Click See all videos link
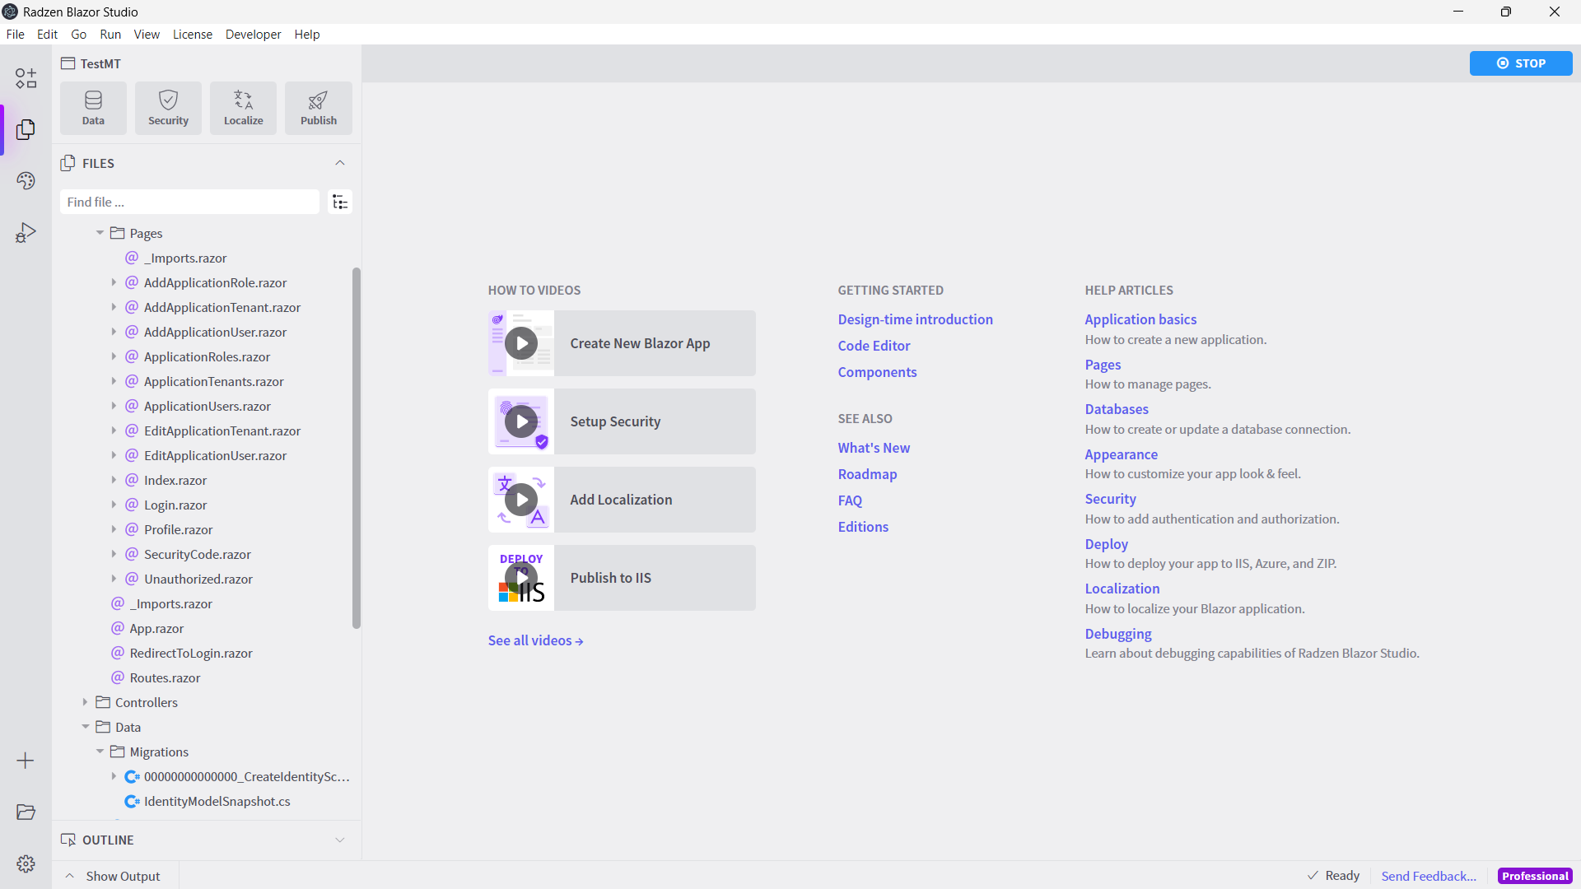The image size is (1581, 889). click(535, 640)
